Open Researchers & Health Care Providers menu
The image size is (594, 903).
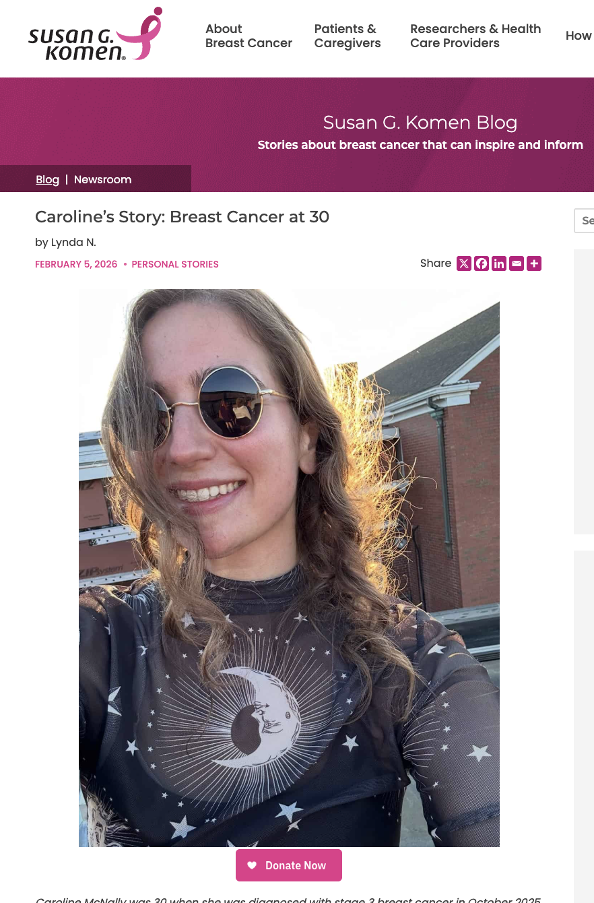475,36
